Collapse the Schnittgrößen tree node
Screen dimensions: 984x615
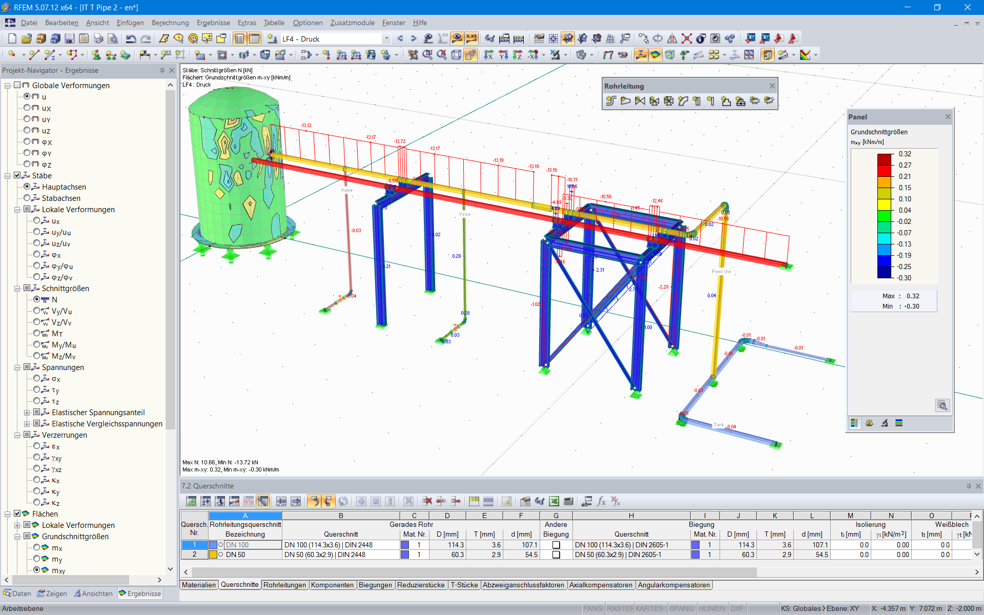pyautogui.click(x=17, y=289)
